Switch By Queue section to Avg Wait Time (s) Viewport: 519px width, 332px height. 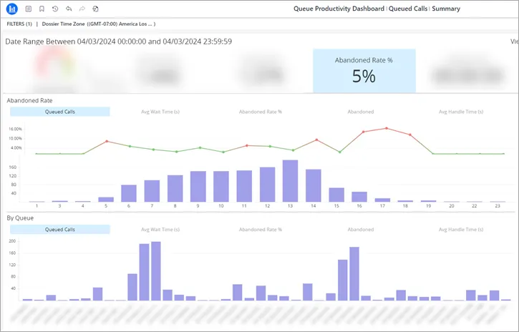tap(160, 230)
